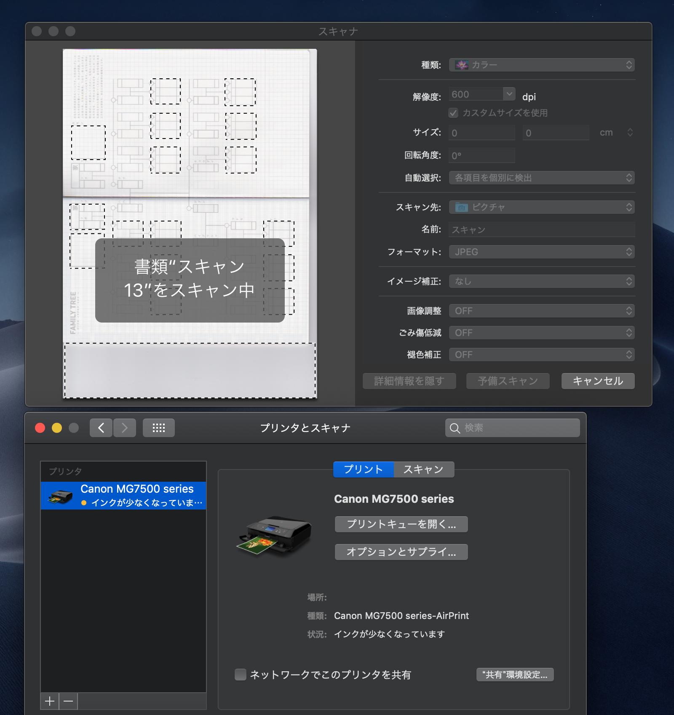This screenshot has height=715, width=674.
Task: Click the Canon MG7500 series-AirPrint type text
Action: [x=401, y=616]
